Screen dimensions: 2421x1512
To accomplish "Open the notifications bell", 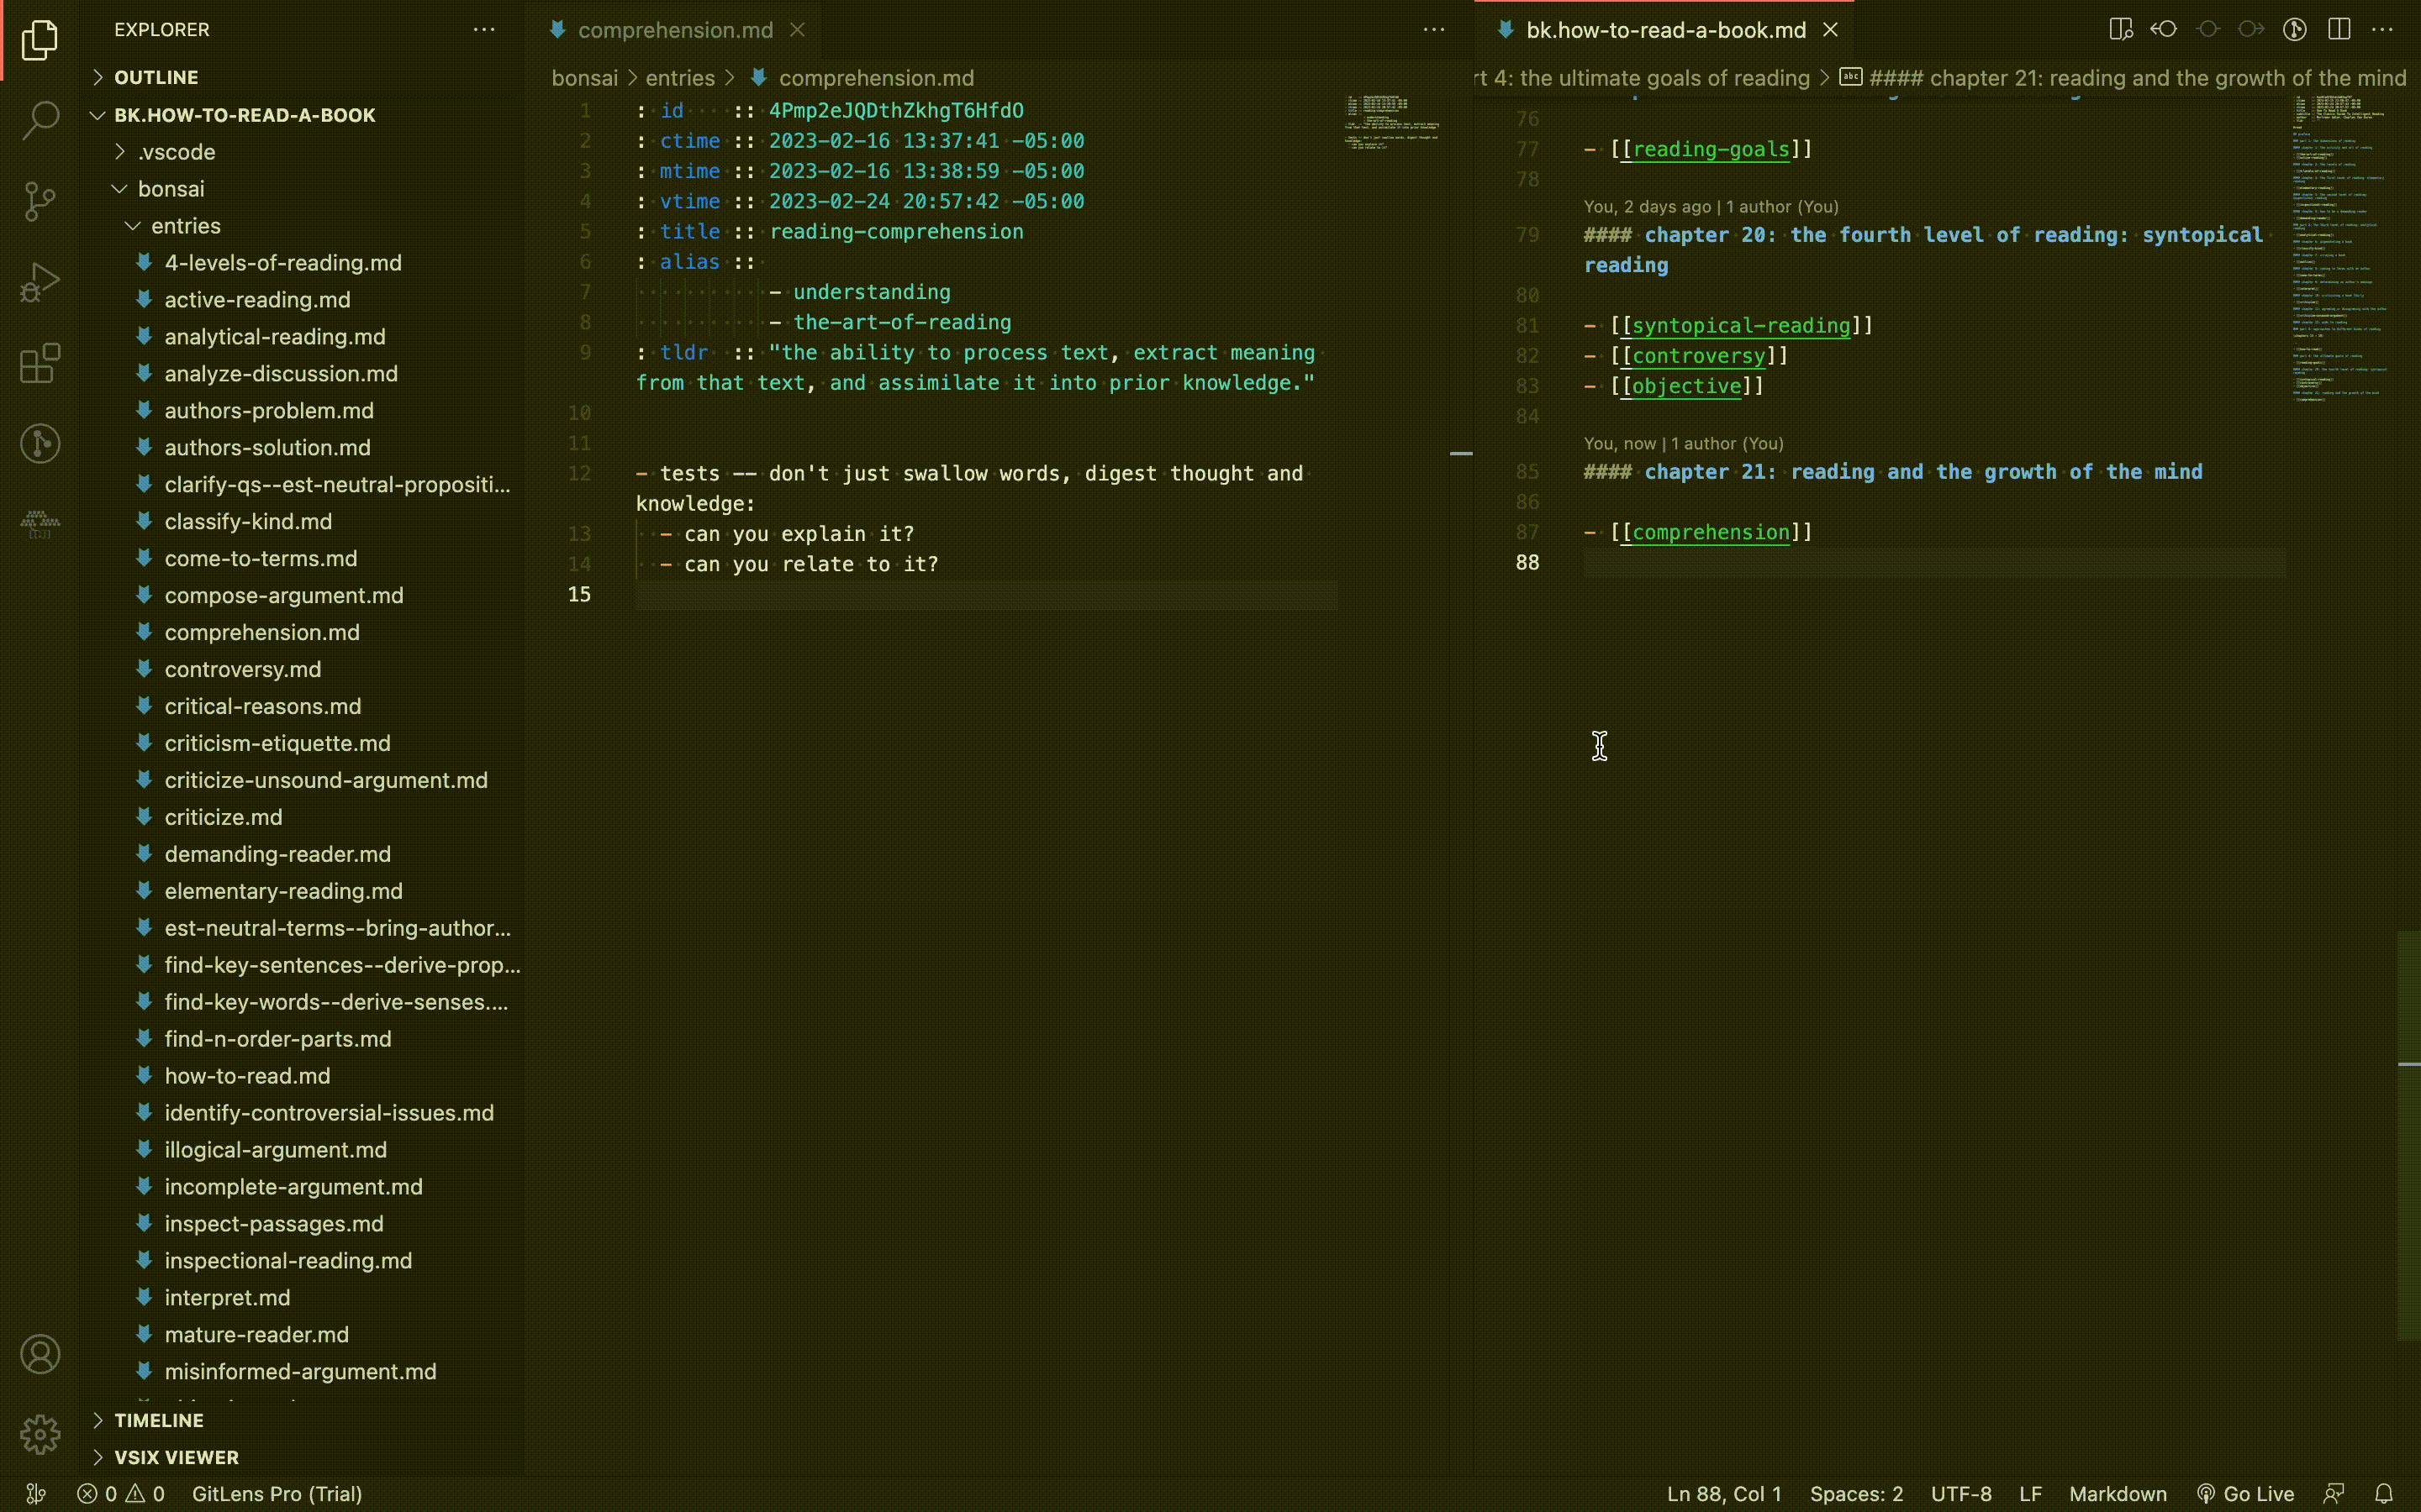I will tap(2384, 1493).
